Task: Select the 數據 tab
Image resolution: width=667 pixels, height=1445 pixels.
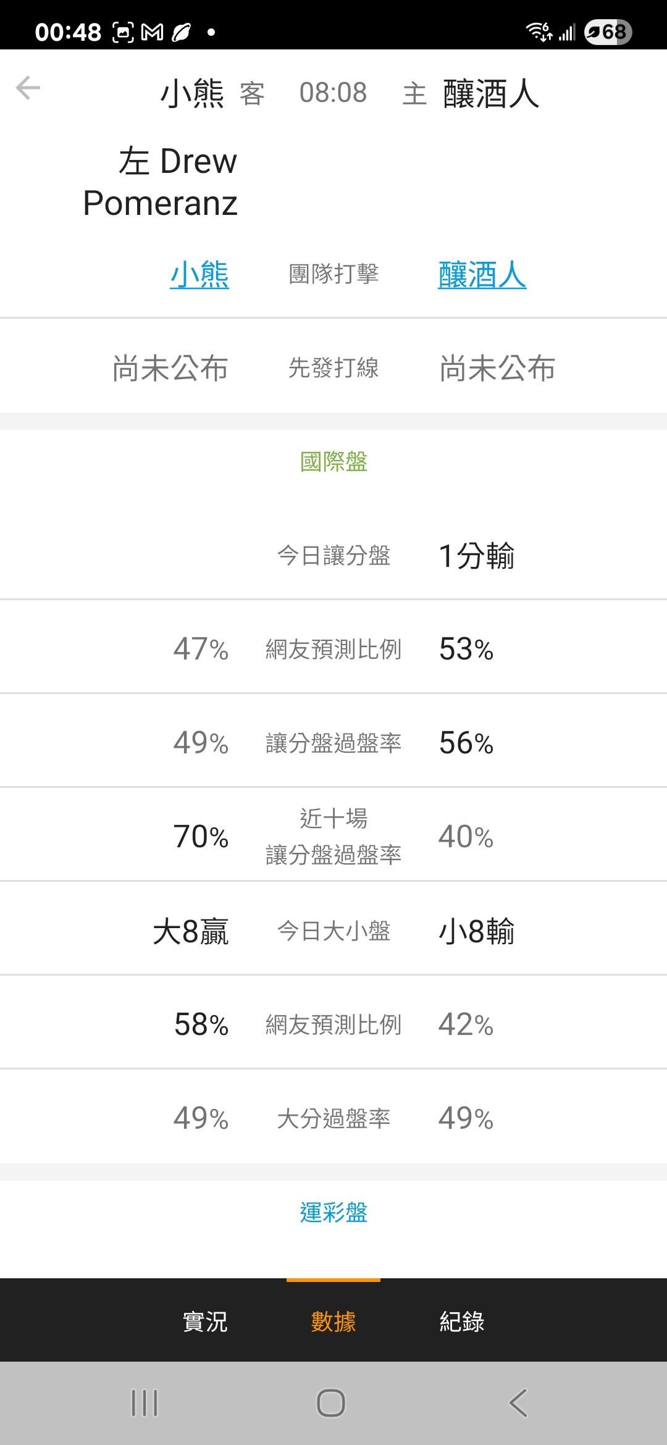Action: click(x=333, y=1321)
